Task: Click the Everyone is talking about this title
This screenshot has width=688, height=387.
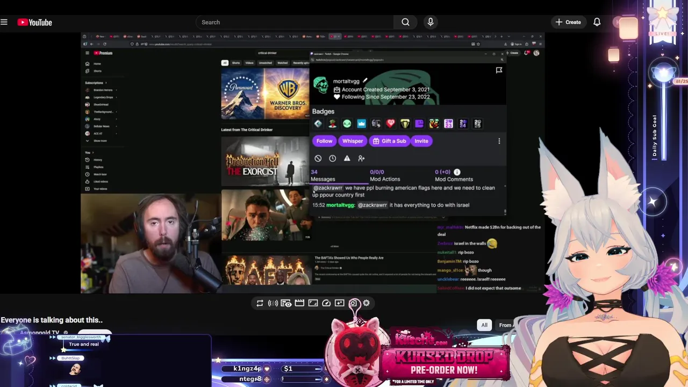Action: [x=51, y=320]
